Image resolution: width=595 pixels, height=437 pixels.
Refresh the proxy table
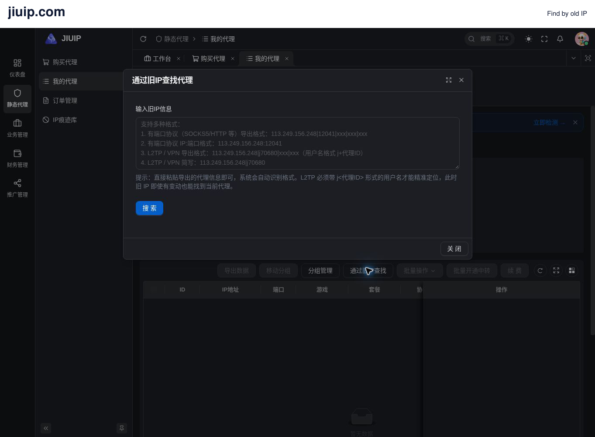[x=540, y=271]
